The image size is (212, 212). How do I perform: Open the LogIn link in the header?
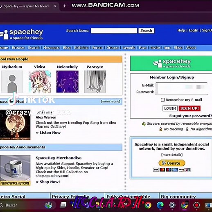click(x=193, y=30)
